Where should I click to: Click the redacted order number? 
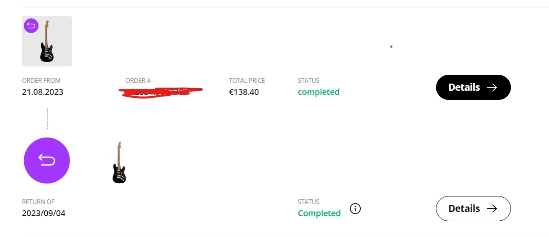[161, 92]
